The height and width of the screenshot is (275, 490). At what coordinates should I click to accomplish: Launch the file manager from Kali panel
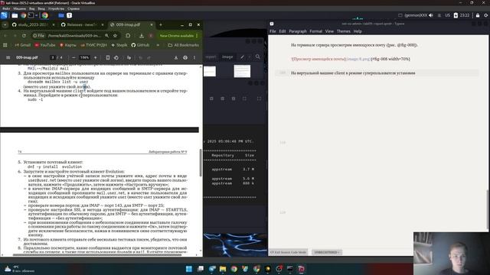pyautogui.click(x=15, y=15)
